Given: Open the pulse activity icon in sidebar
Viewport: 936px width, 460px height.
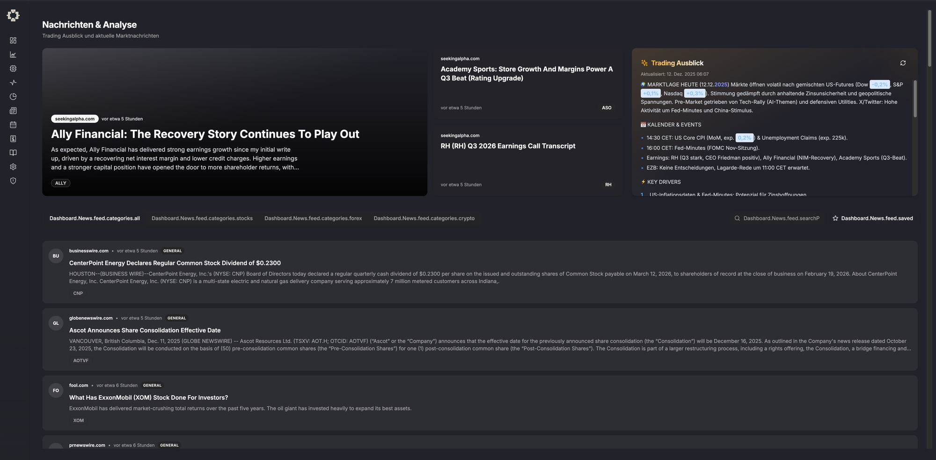Looking at the screenshot, I should point(13,83).
